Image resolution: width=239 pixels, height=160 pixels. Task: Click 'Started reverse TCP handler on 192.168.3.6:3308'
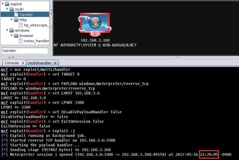tap(58, 140)
